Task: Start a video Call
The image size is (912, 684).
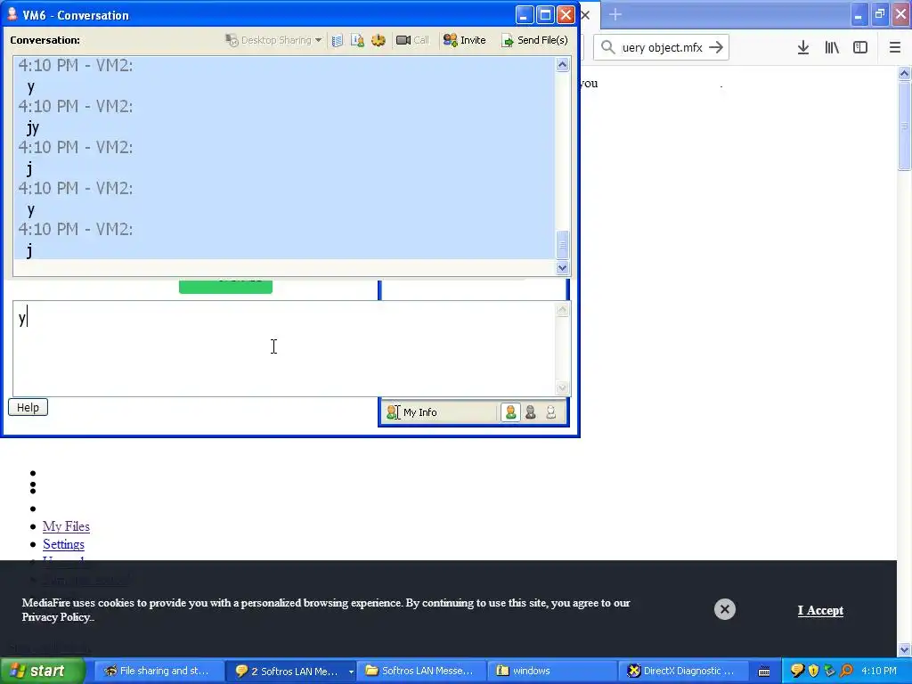Action: point(412,40)
